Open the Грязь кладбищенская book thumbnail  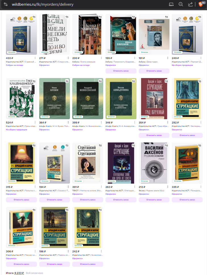coord(21,98)
